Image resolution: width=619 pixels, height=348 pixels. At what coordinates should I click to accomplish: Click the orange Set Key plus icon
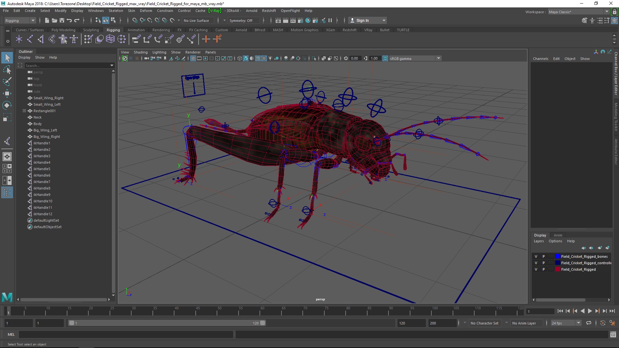point(206,39)
